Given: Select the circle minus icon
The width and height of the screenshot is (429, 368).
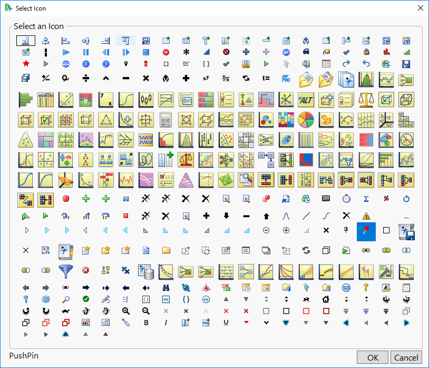Looking at the screenshot, I should point(266,230).
